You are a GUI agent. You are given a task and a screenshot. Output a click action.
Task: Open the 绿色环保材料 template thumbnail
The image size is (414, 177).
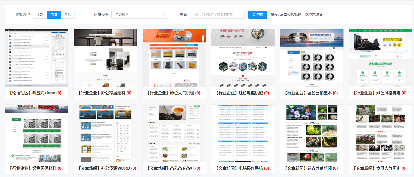pyautogui.click(x=37, y=134)
